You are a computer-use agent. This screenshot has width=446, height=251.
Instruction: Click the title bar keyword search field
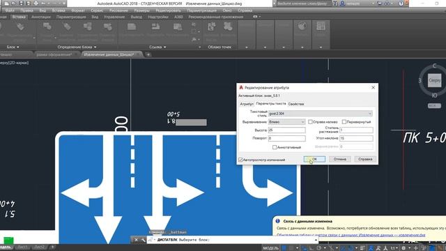[x=304, y=3]
